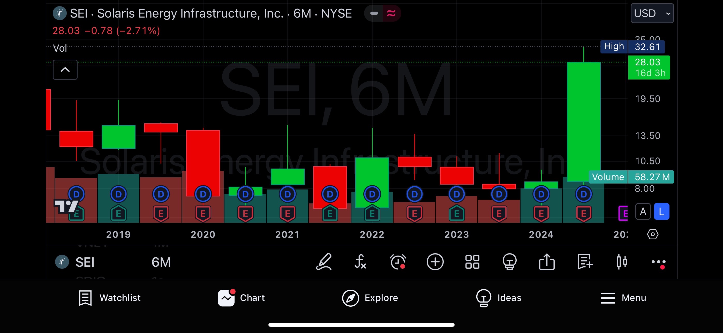Screen dimensions: 723x333
Task: Change chart type with candlestick icon
Action: 622,262
